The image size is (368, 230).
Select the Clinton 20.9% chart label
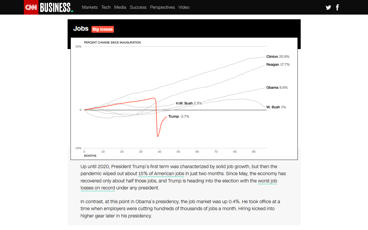pos(278,57)
